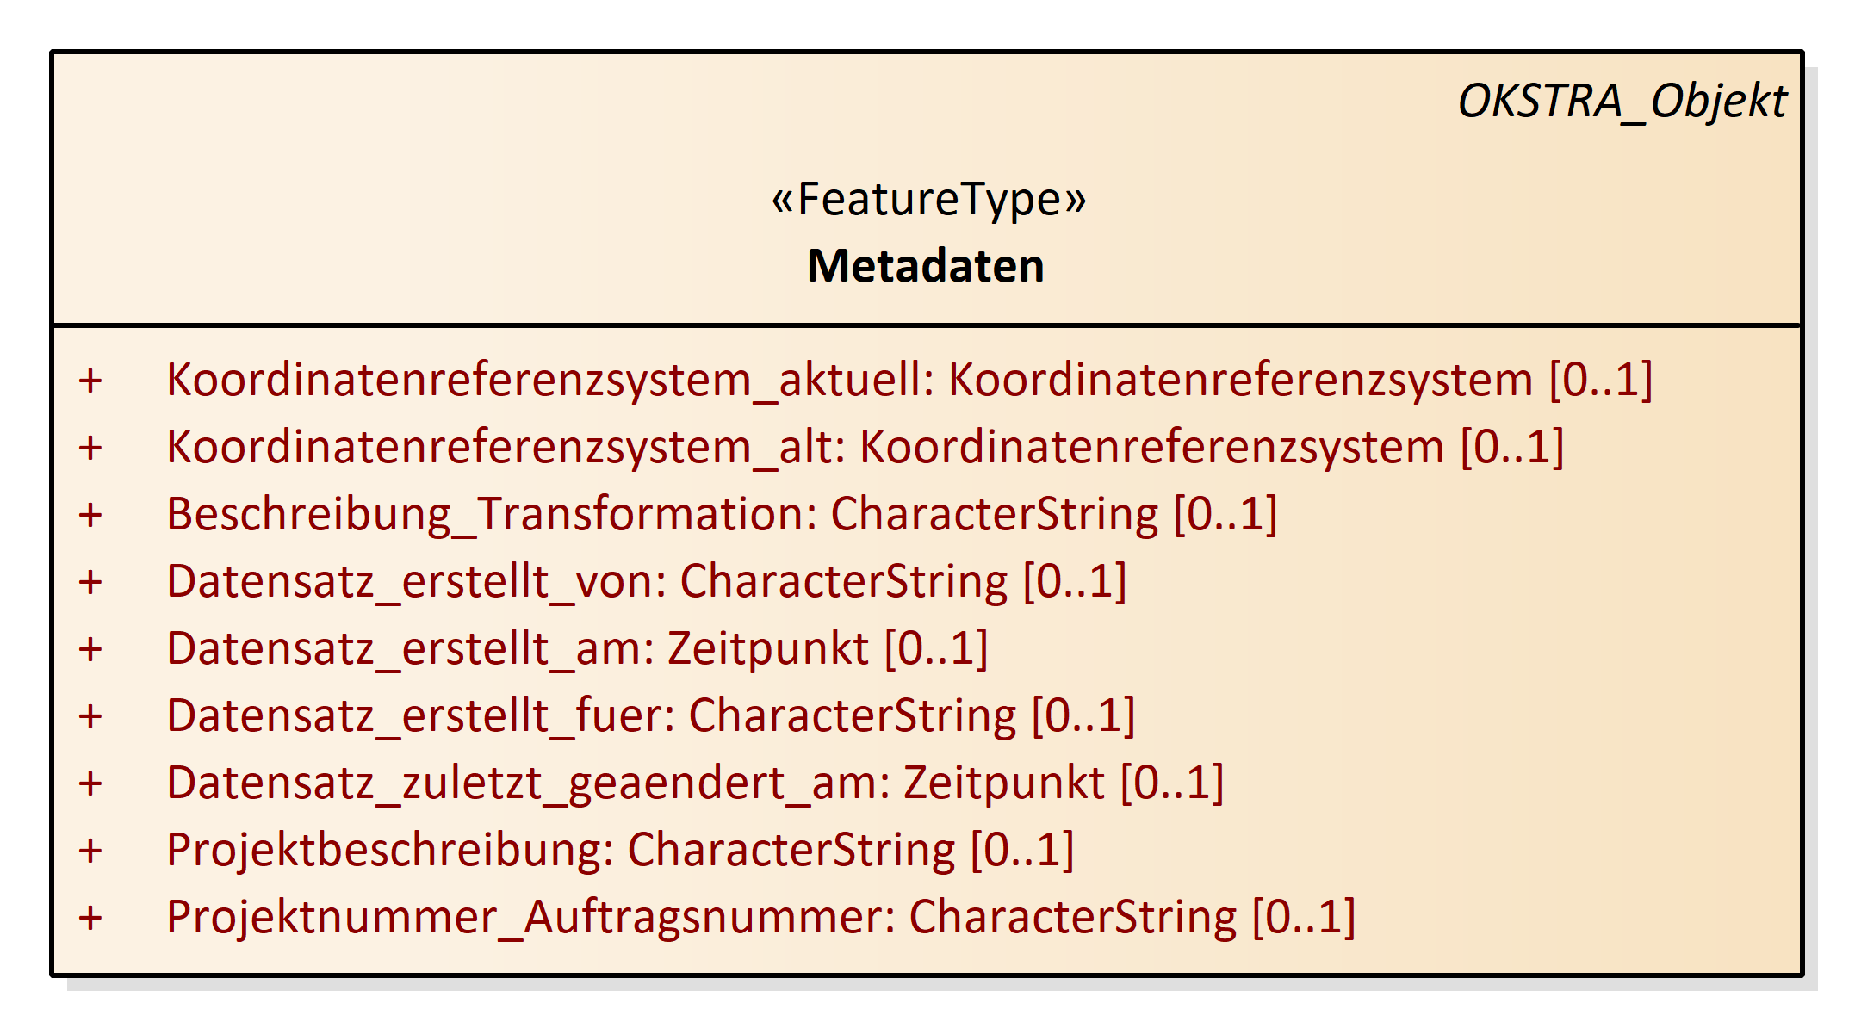
Task: Select the Metadaten class name
Action: pos(926,266)
